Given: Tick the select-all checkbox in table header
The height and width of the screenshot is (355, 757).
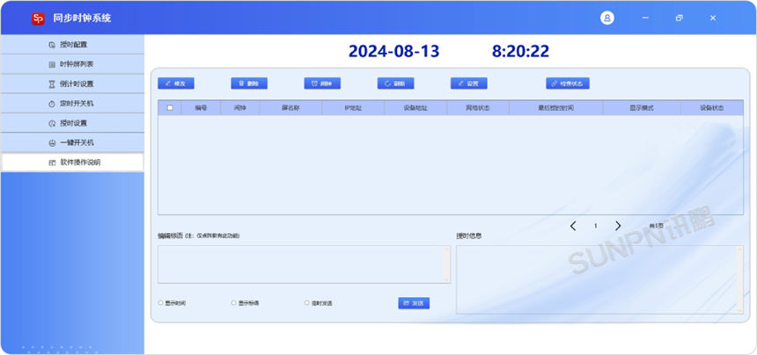Looking at the screenshot, I should pyautogui.click(x=170, y=108).
